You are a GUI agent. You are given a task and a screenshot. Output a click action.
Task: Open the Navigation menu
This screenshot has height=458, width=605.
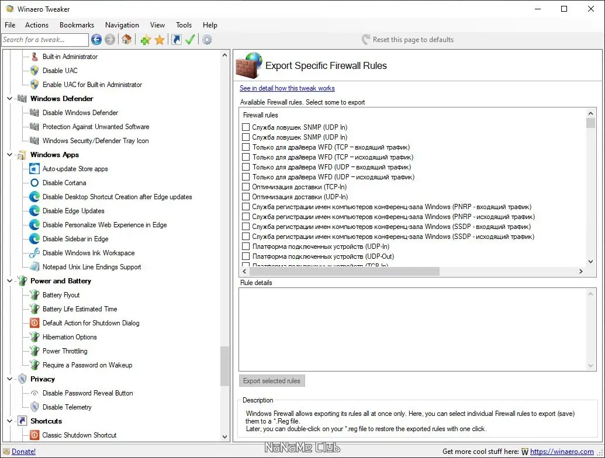pyautogui.click(x=122, y=25)
